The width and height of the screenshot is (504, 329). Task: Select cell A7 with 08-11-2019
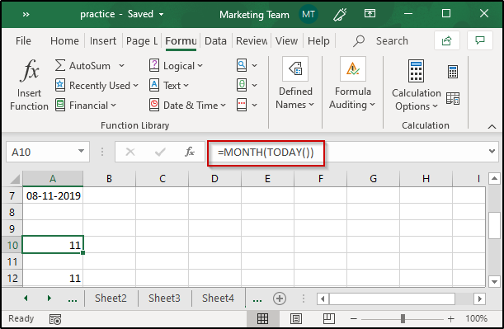[53, 195]
